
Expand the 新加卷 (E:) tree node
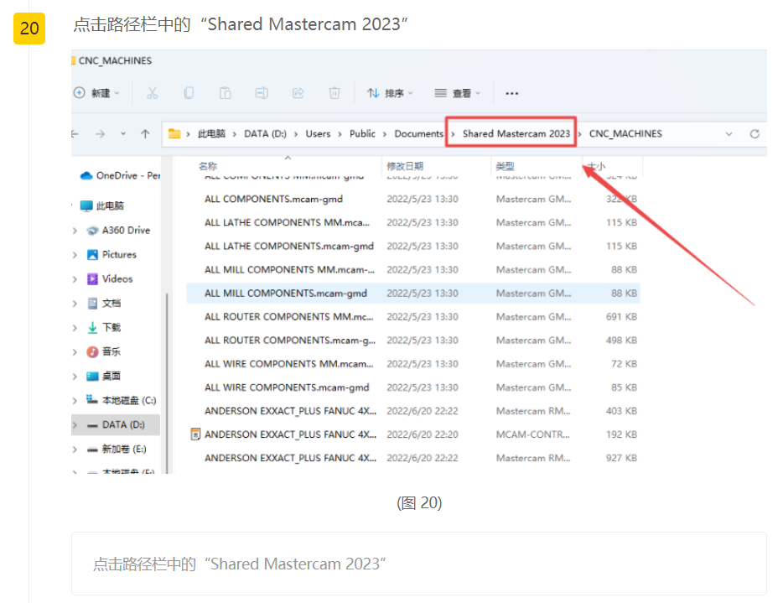point(75,450)
